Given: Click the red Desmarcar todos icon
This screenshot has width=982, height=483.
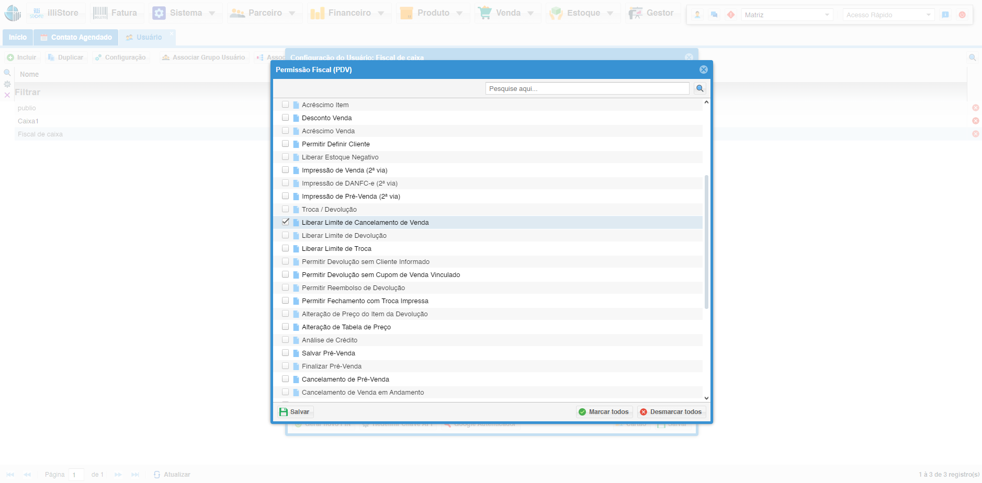Looking at the screenshot, I should [x=644, y=412].
